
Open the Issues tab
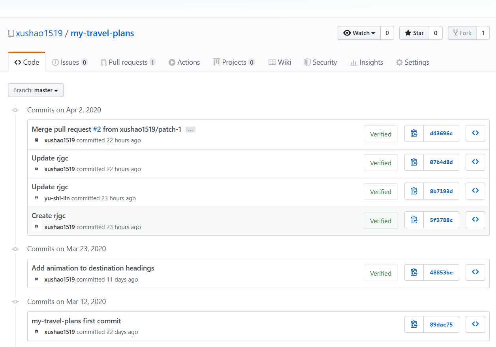click(x=70, y=62)
